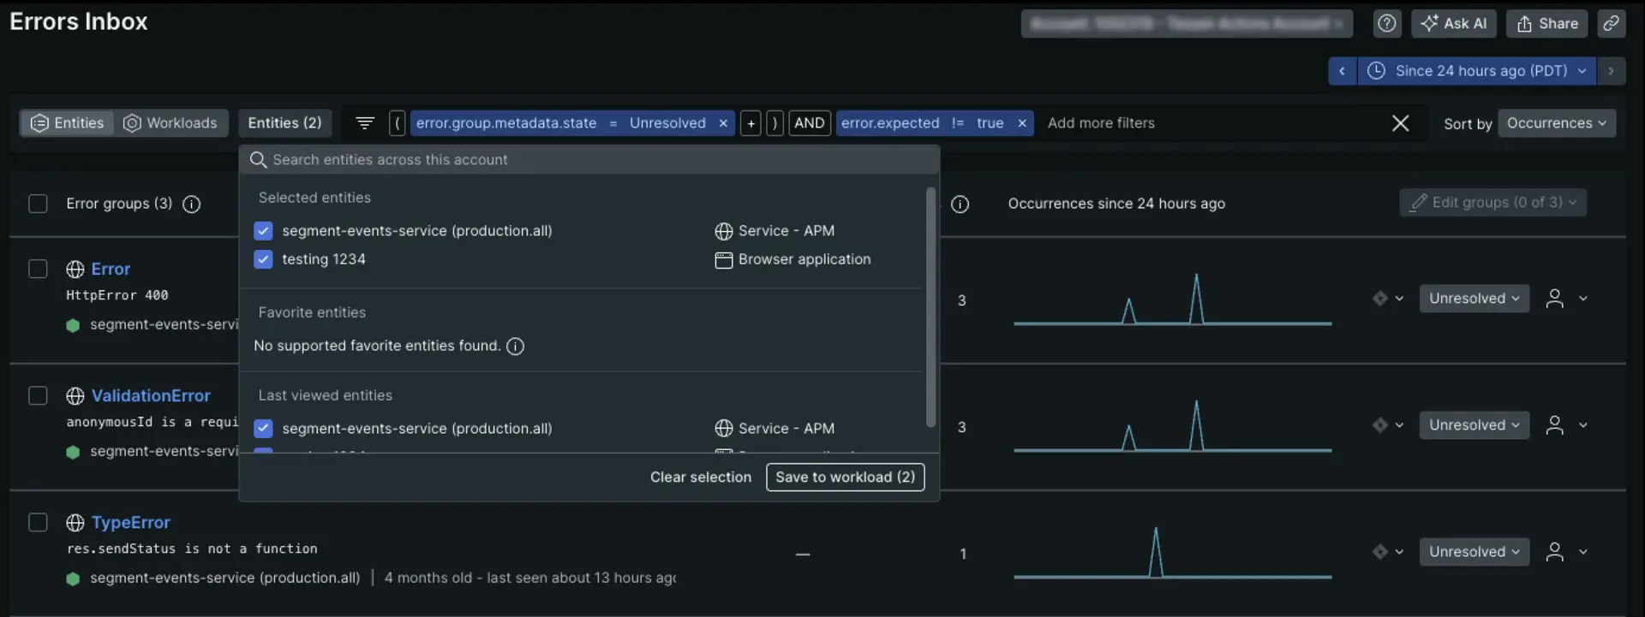Click the help question mark icon
This screenshot has height=617, width=1645.
click(x=1386, y=24)
